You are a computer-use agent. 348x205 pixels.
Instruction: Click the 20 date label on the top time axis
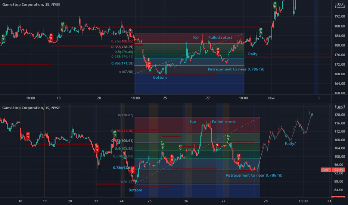99,98
